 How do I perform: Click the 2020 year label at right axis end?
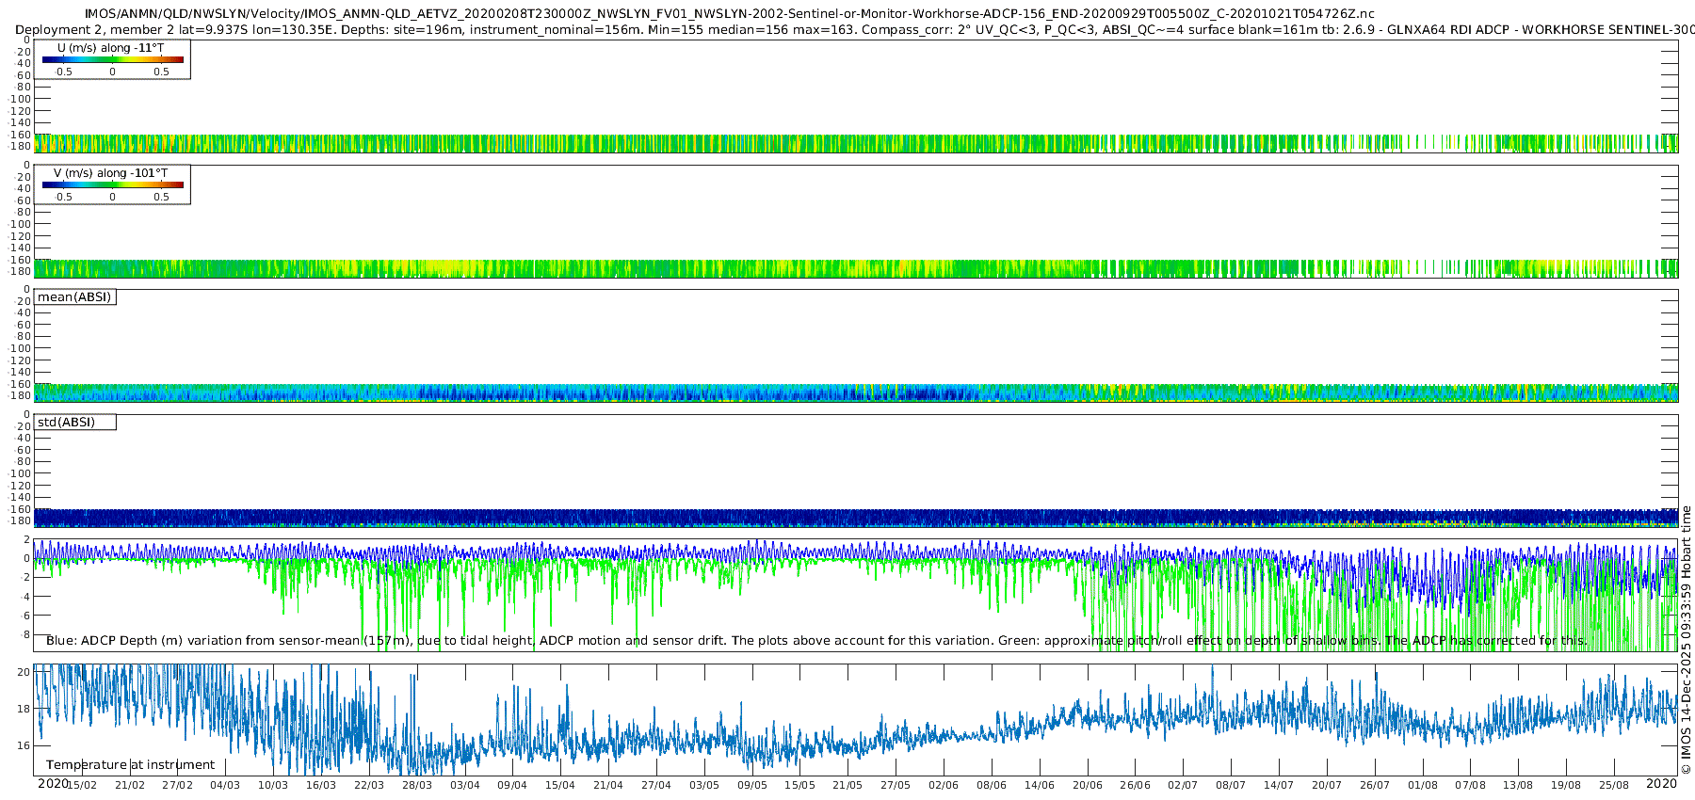pyautogui.click(x=1661, y=784)
